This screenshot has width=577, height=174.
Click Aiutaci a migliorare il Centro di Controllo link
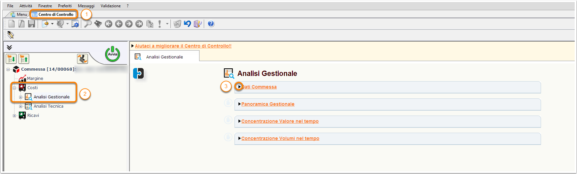point(183,46)
